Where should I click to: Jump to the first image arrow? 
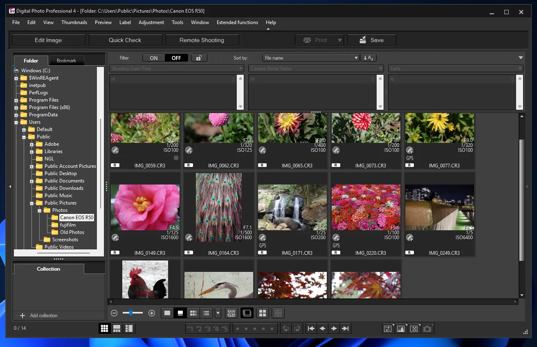click(x=311, y=329)
